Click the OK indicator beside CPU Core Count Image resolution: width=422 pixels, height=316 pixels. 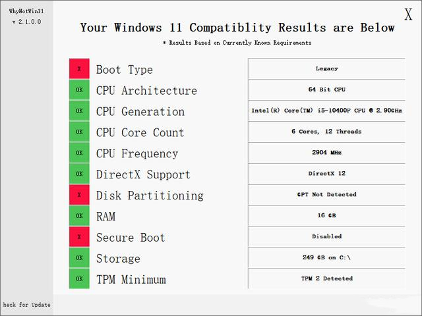[x=79, y=132]
